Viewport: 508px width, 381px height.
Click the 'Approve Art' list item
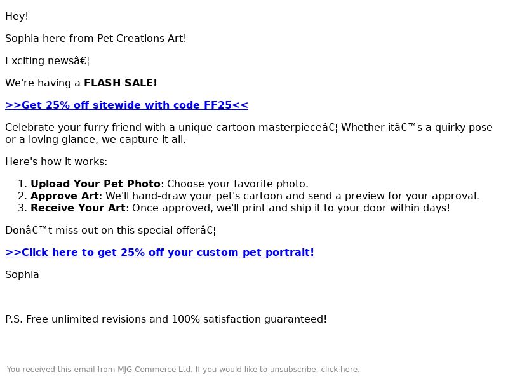[248, 196]
